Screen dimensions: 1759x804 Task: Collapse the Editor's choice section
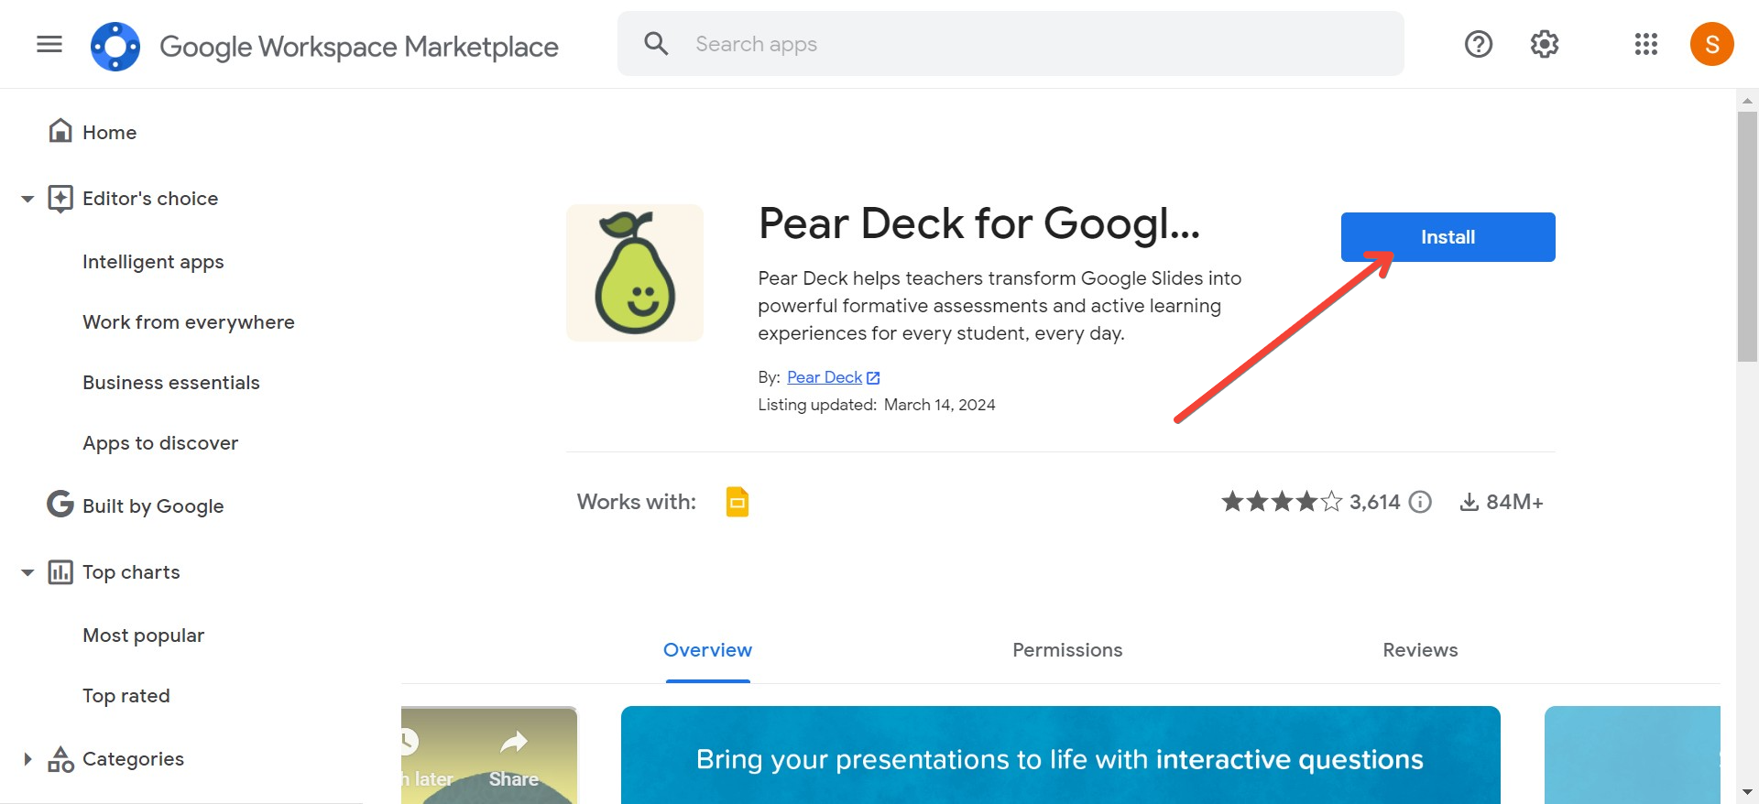pyautogui.click(x=27, y=199)
